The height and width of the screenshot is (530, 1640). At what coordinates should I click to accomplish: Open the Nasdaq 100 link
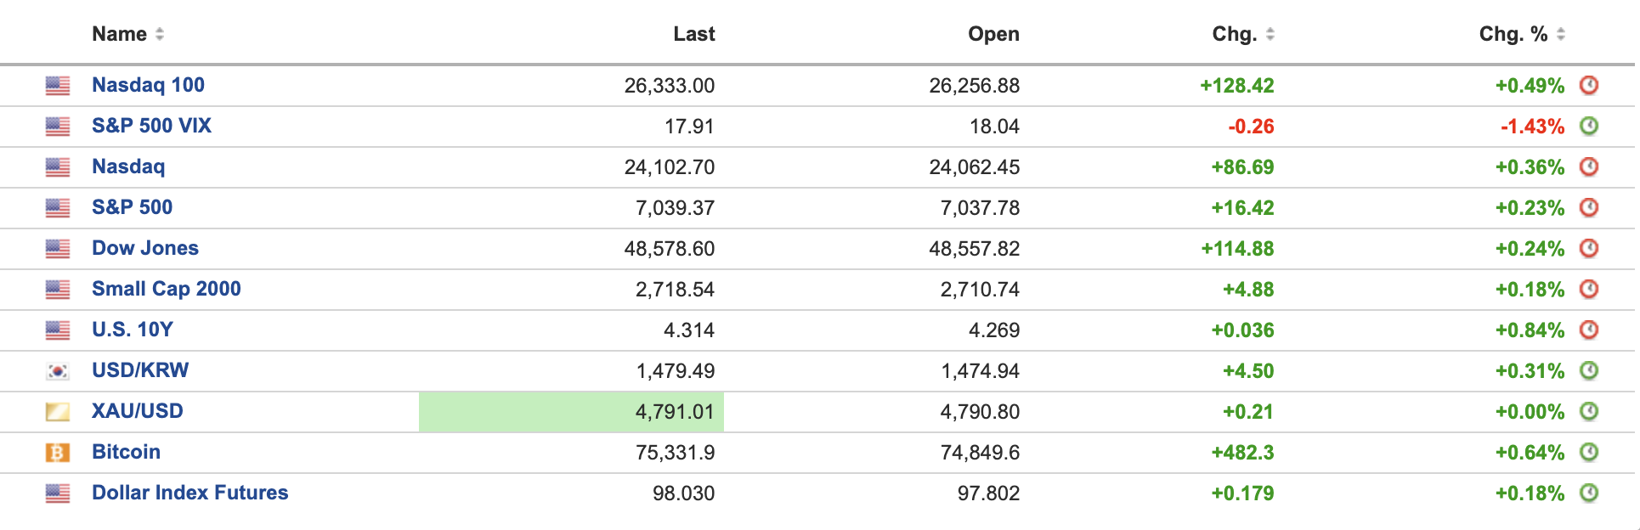[148, 85]
